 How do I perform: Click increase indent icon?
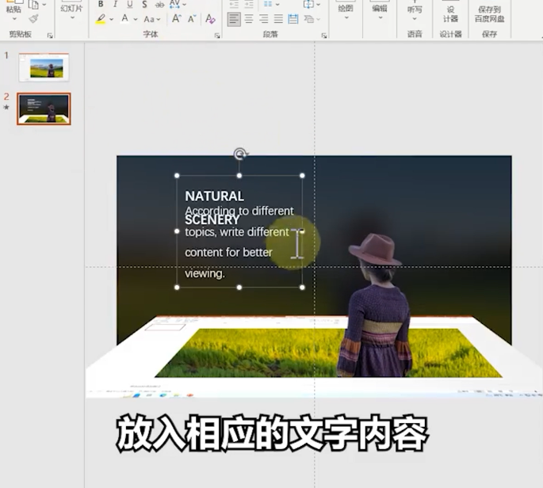249,5
